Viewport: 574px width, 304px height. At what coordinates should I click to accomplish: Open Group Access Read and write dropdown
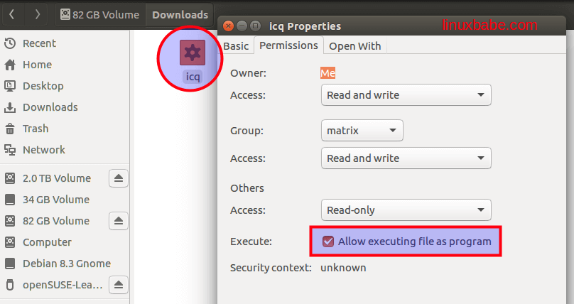coord(406,158)
